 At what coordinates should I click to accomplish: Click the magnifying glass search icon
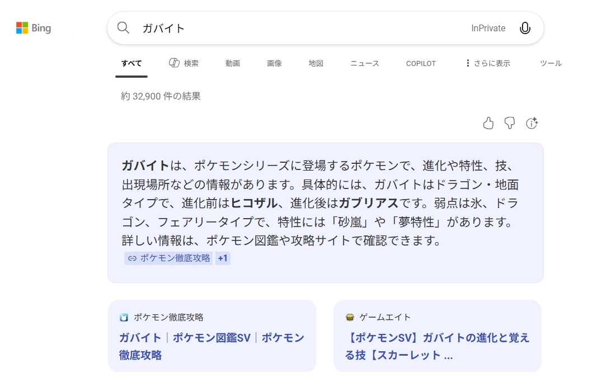[x=123, y=28]
